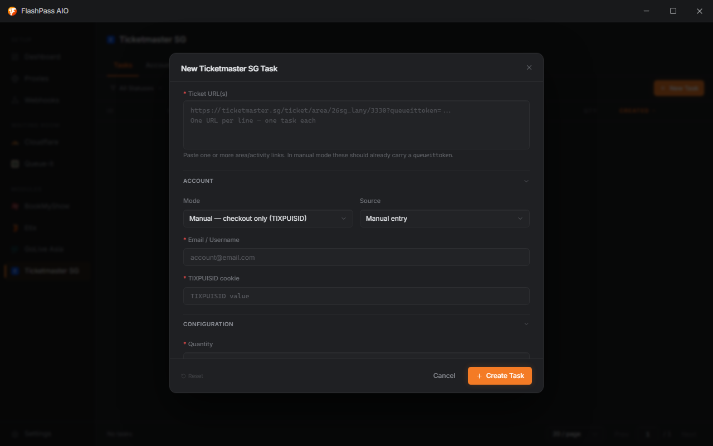Click the 'Ticket URL(s)' label
The width and height of the screenshot is (713, 446).
(207, 94)
